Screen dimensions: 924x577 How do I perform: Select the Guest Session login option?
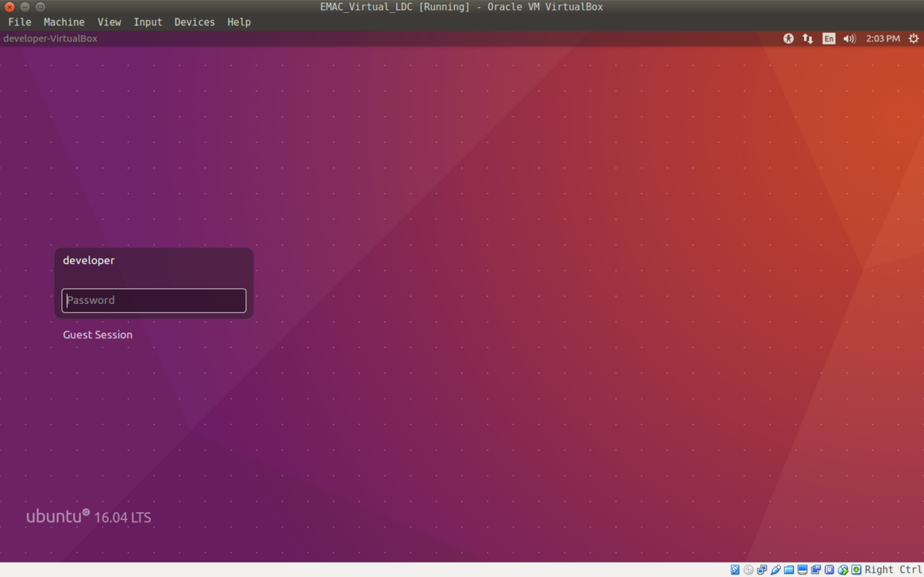(98, 335)
